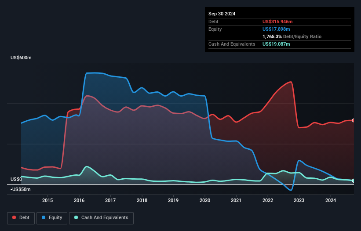Click the Debt value US$315.946m

(277, 22)
